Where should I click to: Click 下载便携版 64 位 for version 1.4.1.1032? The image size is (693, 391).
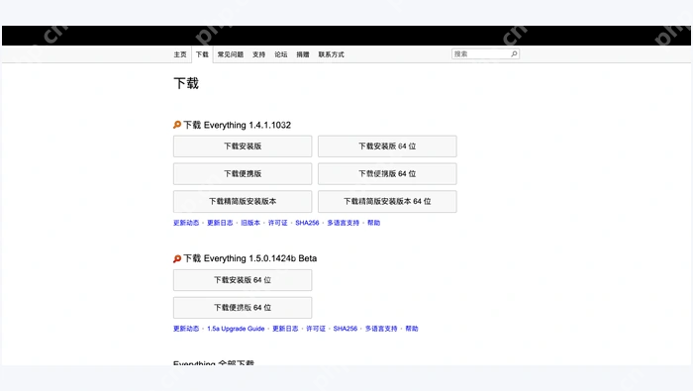pos(387,173)
